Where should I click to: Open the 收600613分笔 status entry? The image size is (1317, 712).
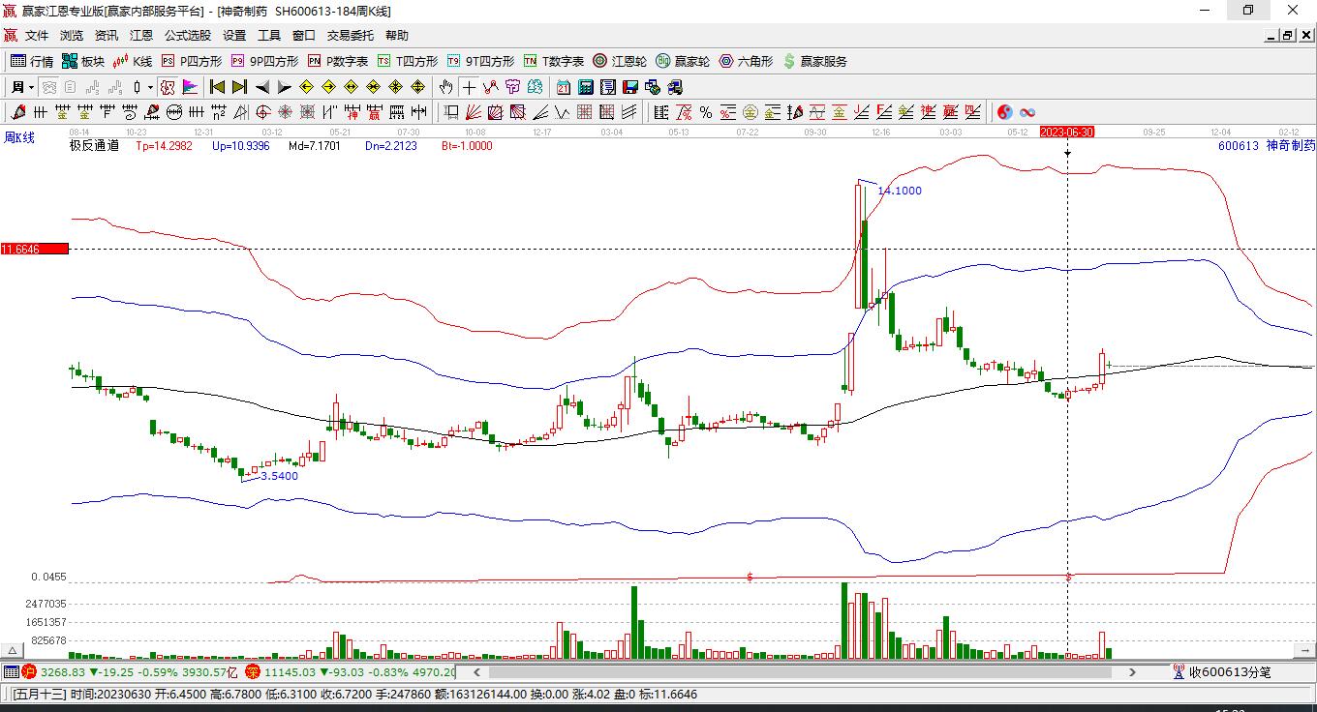coord(1221,671)
